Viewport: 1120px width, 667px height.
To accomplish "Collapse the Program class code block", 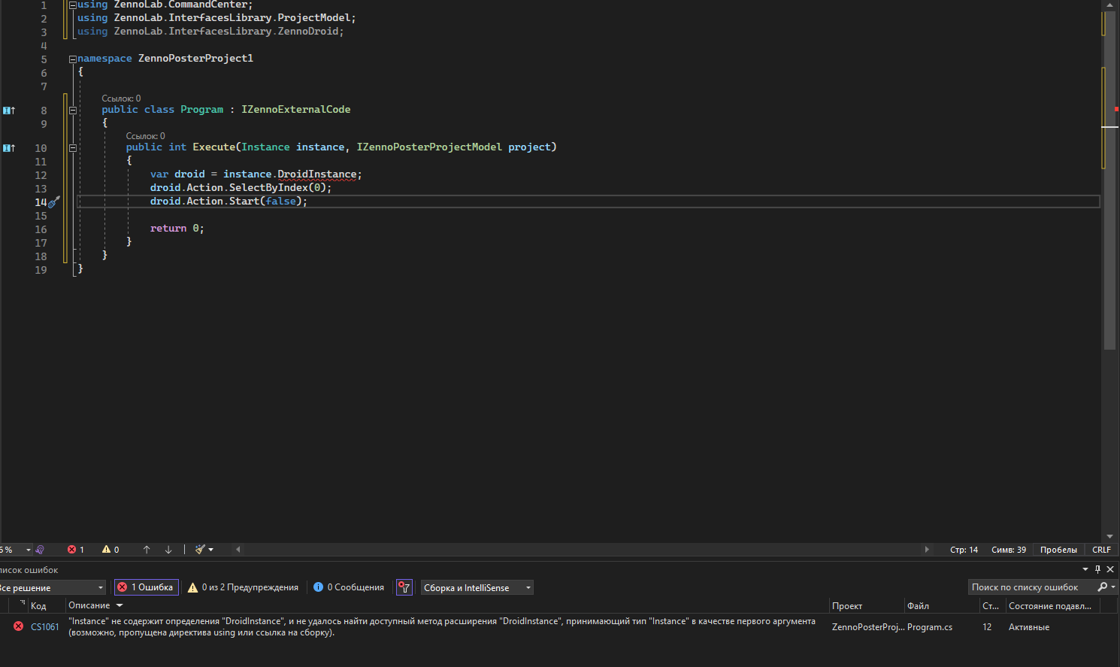I will [73, 110].
